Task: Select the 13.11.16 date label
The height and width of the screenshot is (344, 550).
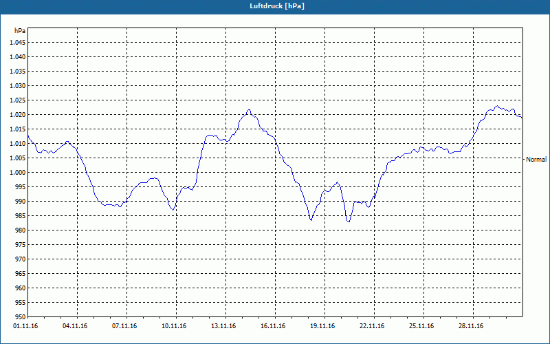Action: tap(223, 326)
